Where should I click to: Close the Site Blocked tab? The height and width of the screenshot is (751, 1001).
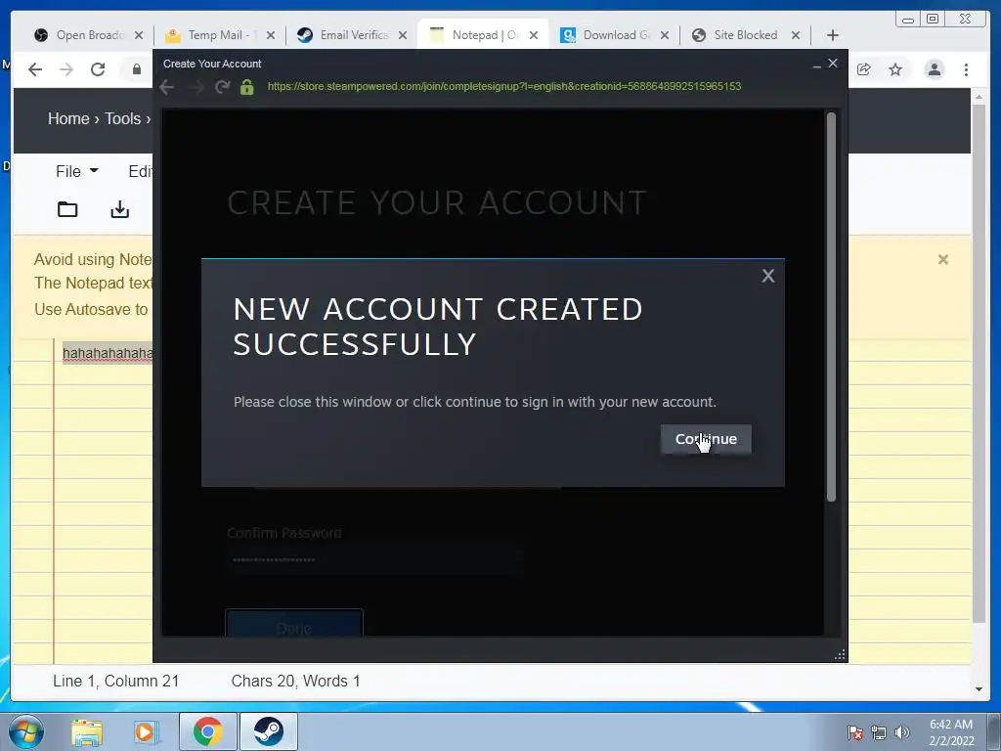(796, 35)
